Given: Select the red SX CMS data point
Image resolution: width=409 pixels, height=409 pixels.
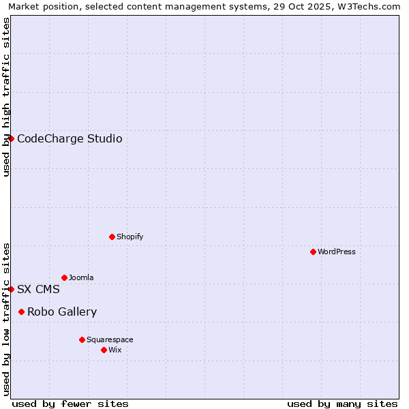Looking at the screenshot, I should 11,289.
